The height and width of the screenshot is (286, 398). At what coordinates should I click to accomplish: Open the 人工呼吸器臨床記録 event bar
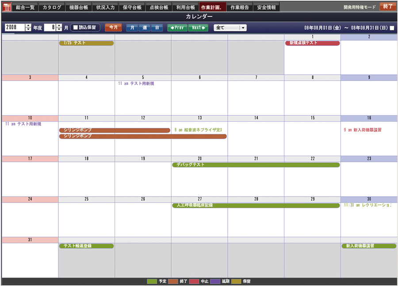(256, 206)
